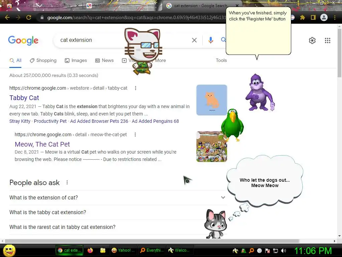Reload the page with the refresh icon
Screen dimensions: 342x257
point(29,17)
